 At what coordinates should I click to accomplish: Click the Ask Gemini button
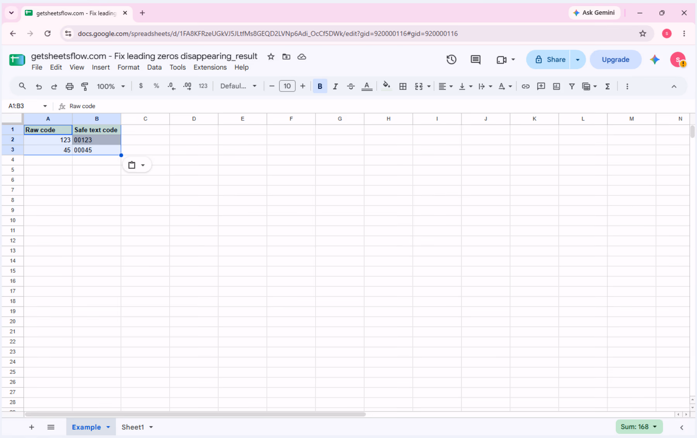(x=594, y=13)
